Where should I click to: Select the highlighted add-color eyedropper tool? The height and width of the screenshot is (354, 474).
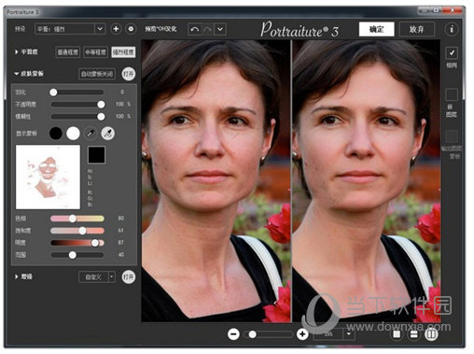(107, 134)
